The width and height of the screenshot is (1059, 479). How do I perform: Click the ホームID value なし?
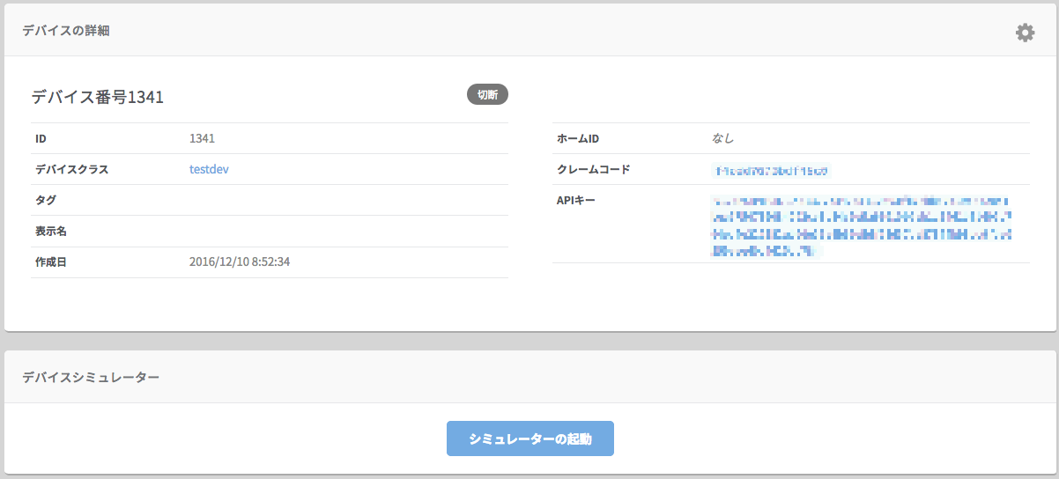click(x=722, y=138)
